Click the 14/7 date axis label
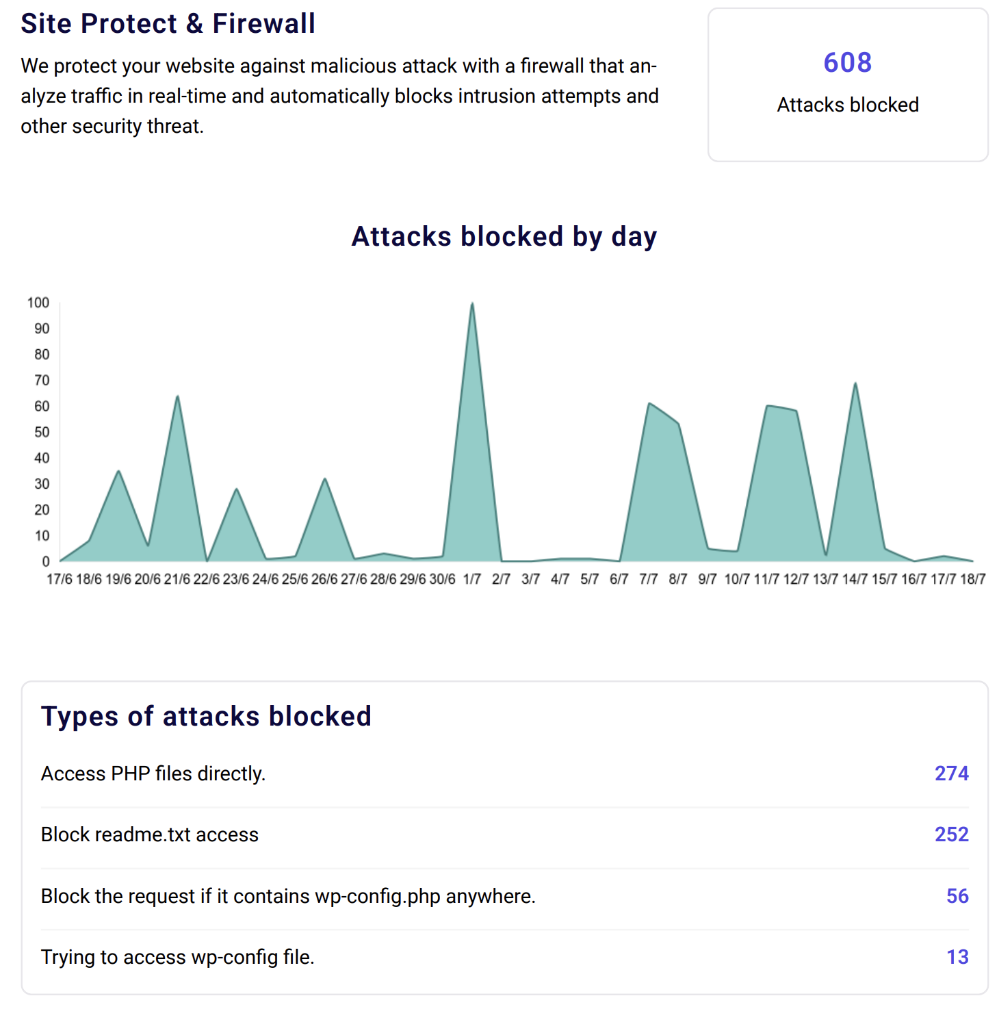 pyautogui.click(x=855, y=579)
